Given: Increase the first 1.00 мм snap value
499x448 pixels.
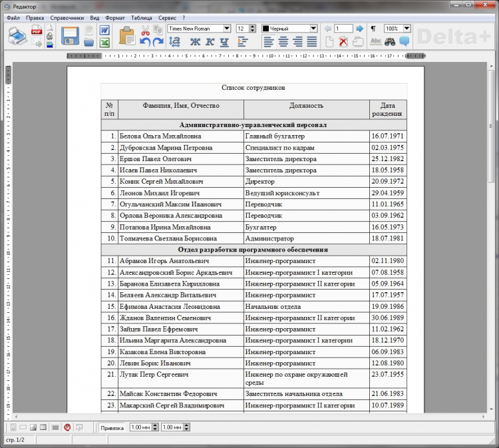Looking at the screenshot, I should click(x=155, y=425).
